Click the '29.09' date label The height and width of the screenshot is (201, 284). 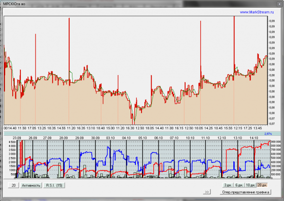click(x=80, y=138)
